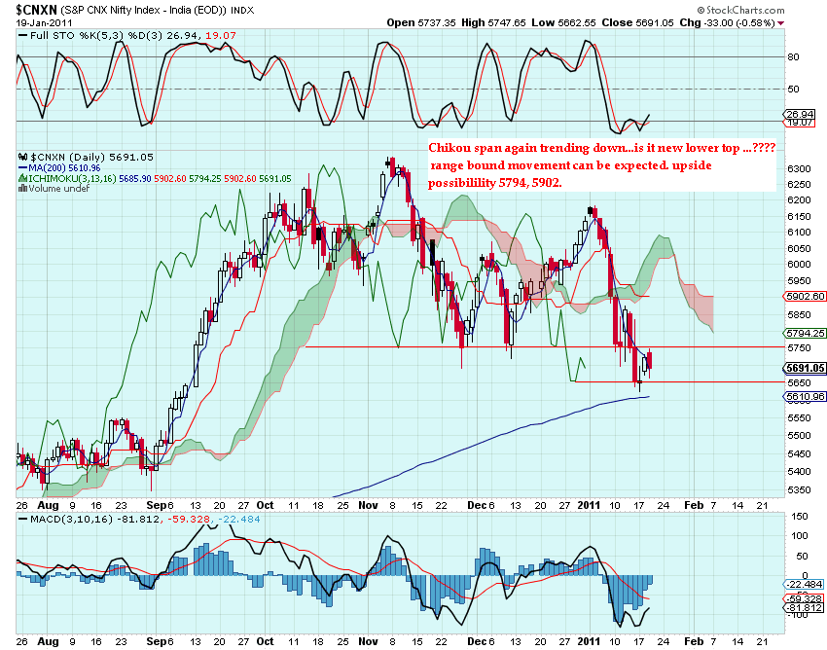The width and height of the screenshot is (827, 650).
Task: Click the 80 level label on stochastic panel
Action: pos(793,57)
